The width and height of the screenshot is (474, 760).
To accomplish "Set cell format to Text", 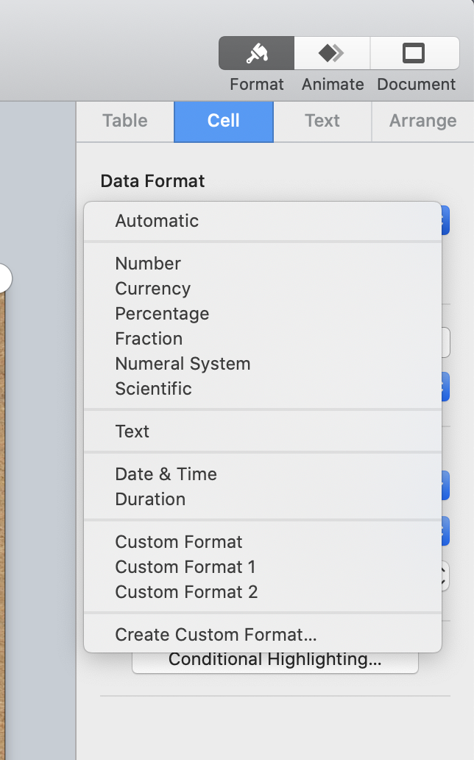I will (x=132, y=432).
